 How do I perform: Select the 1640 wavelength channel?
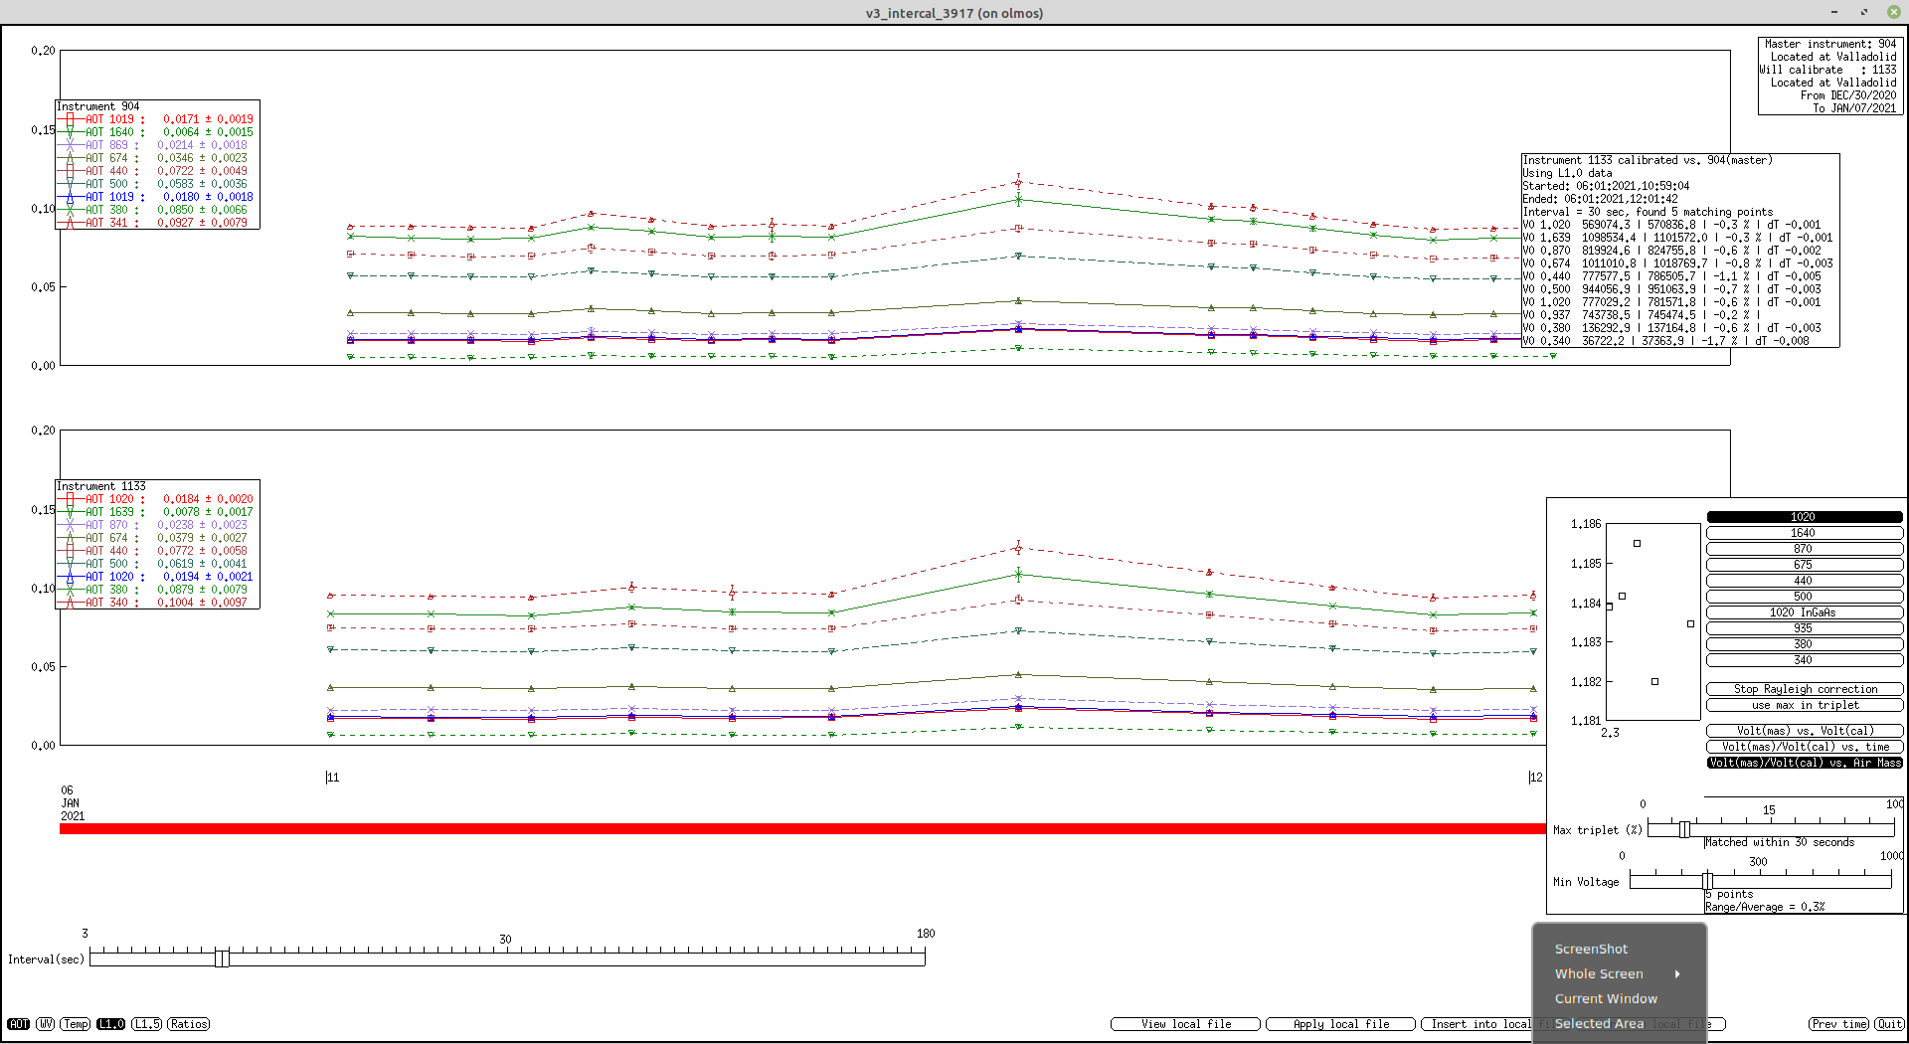(x=1805, y=533)
